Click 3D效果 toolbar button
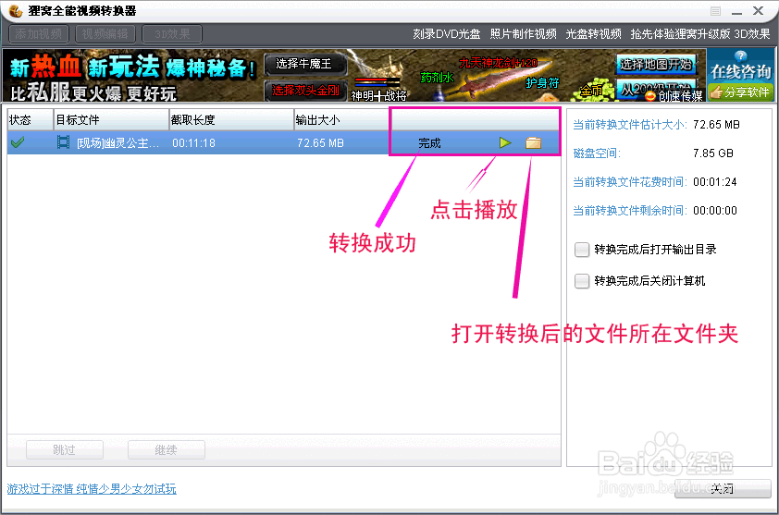 tap(172, 34)
